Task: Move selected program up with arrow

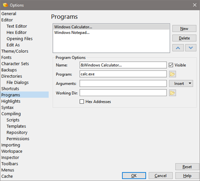Action: (178, 48)
